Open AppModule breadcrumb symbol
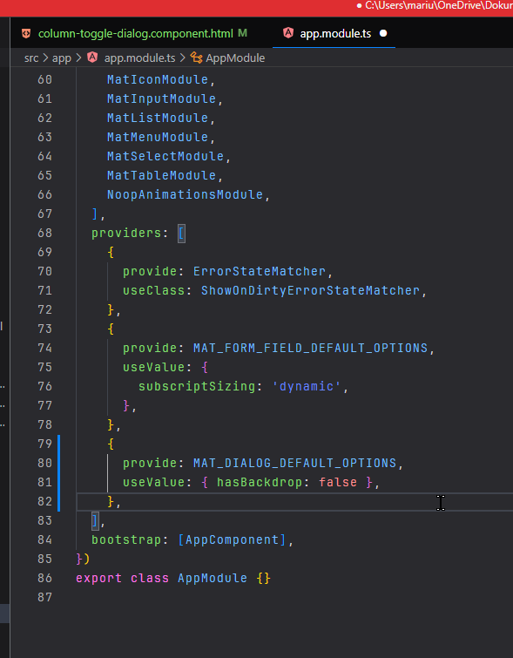The height and width of the screenshot is (658, 513). tap(235, 58)
